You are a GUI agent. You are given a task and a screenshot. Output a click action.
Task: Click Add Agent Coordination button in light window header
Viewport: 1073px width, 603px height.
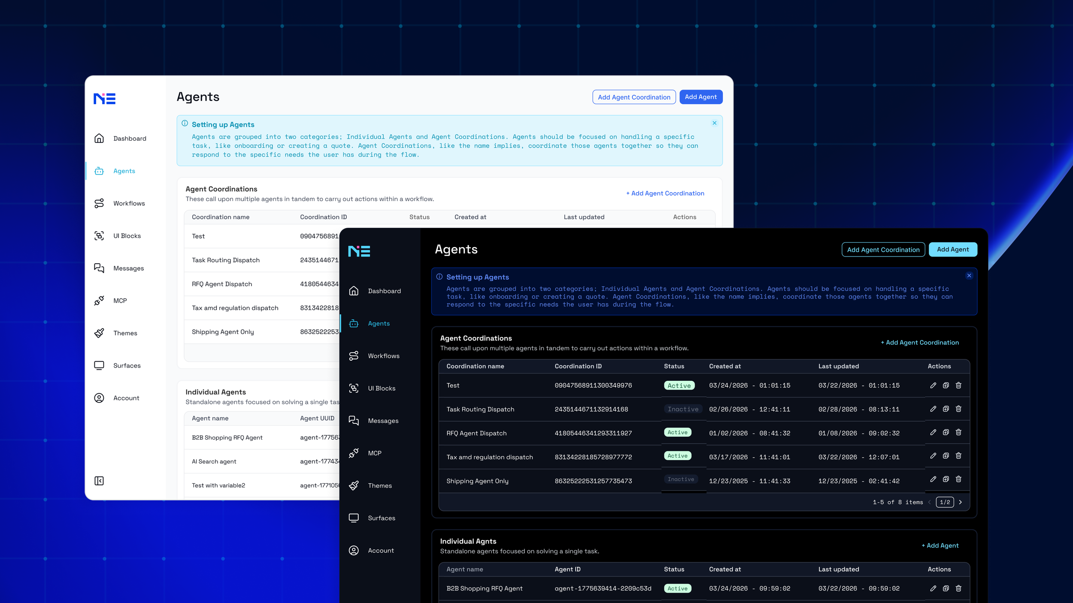(x=634, y=97)
